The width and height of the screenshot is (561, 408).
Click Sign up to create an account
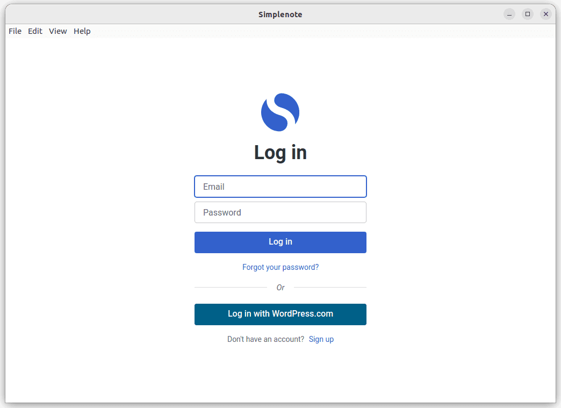coord(321,339)
